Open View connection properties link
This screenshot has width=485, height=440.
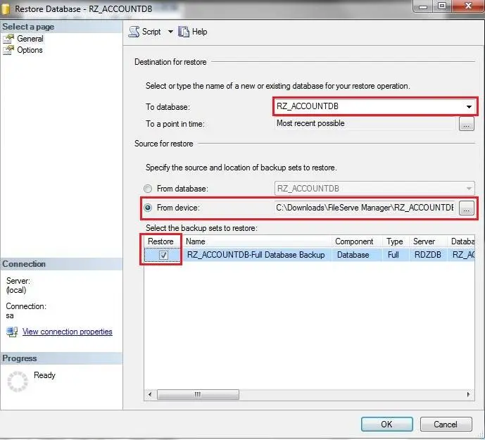tap(67, 332)
